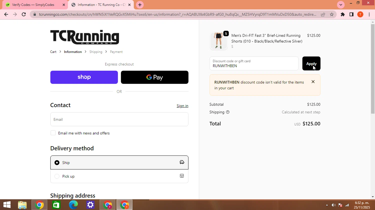375x210 pixels.
Task: Click the Shipping breadcrumb step
Action: pos(96,52)
